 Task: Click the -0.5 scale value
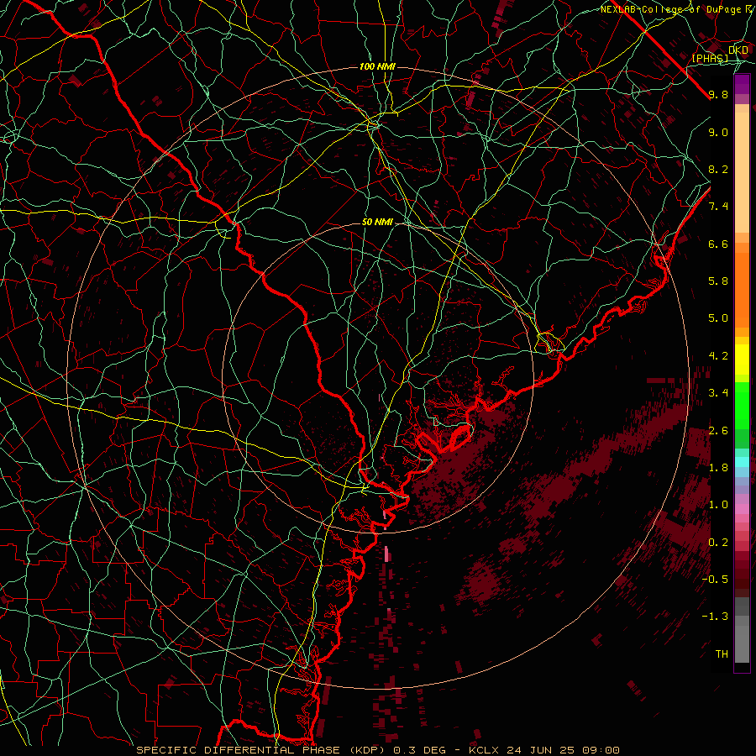715,580
